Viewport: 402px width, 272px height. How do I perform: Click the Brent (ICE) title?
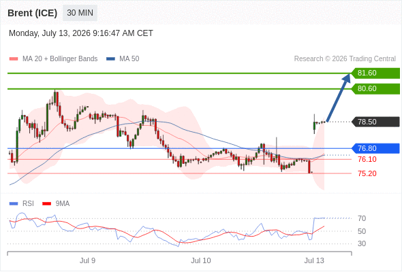(x=32, y=13)
